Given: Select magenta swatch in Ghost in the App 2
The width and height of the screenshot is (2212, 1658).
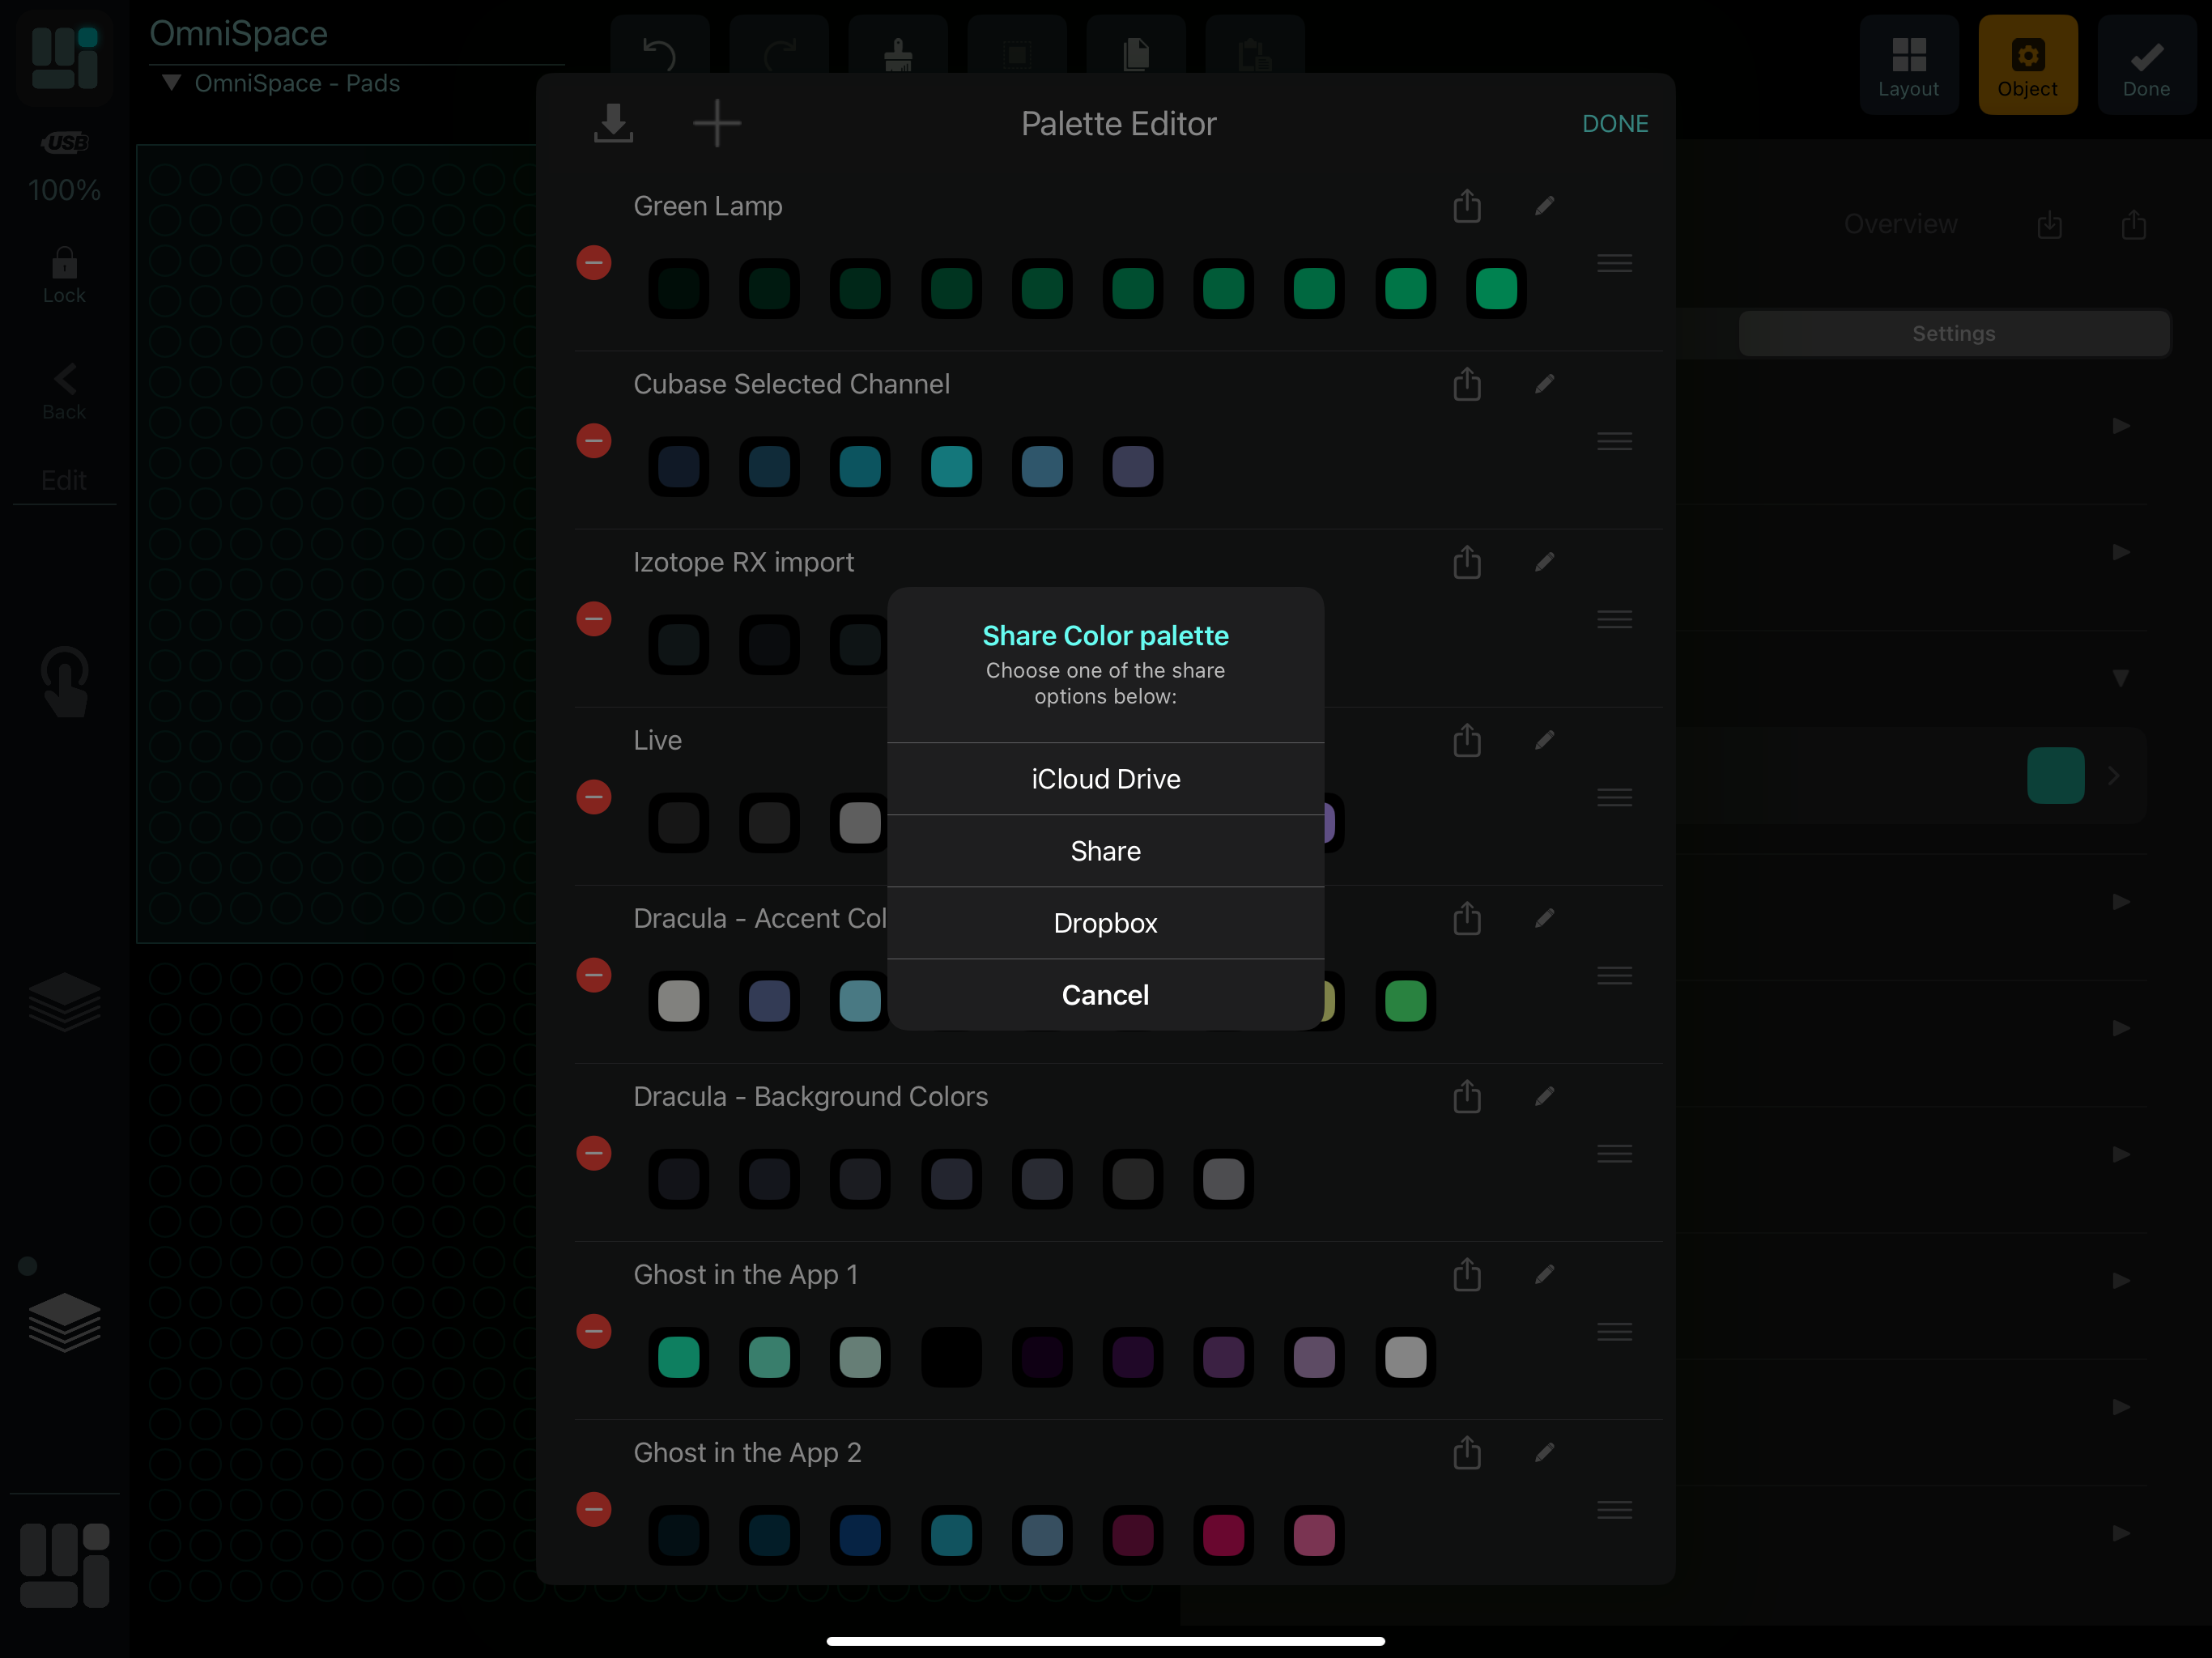Looking at the screenshot, I should point(1223,1535).
